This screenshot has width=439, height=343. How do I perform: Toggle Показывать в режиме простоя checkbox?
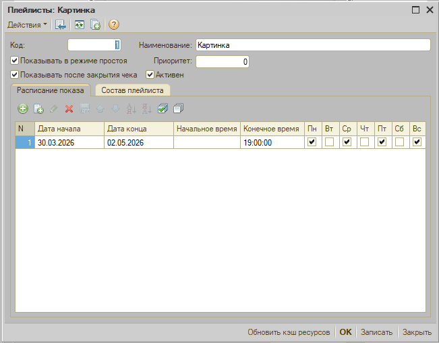click(x=15, y=61)
